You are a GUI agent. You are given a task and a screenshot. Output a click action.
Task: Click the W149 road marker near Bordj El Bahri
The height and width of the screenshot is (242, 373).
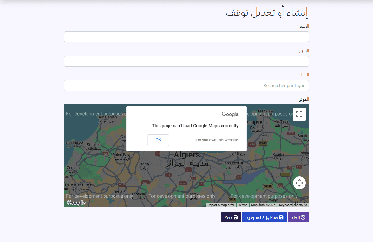(263, 143)
